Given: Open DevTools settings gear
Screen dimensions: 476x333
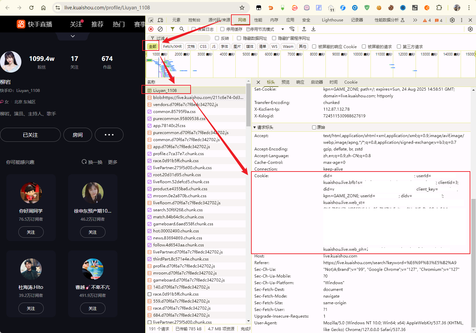Looking at the screenshot, I should pyautogui.click(x=452, y=20).
